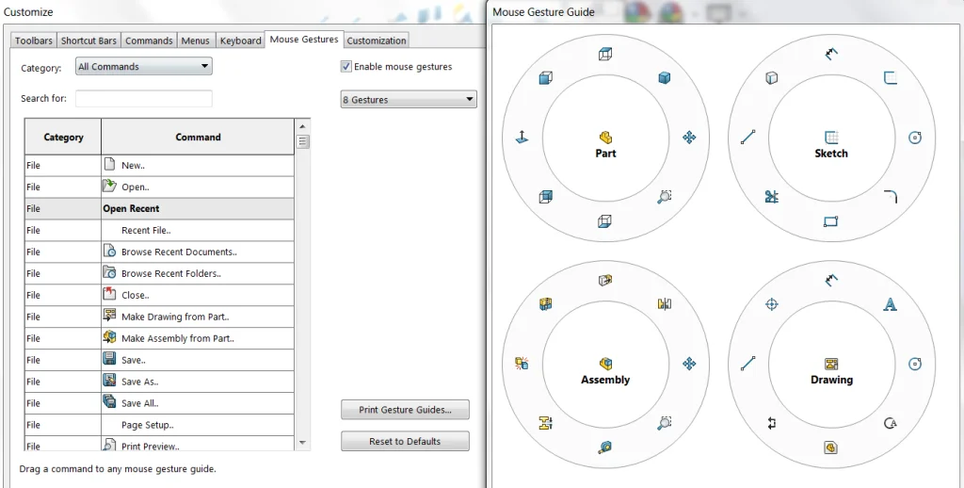Select the Center Mark crosshair icon in Drawing guide

pos(772,304)
